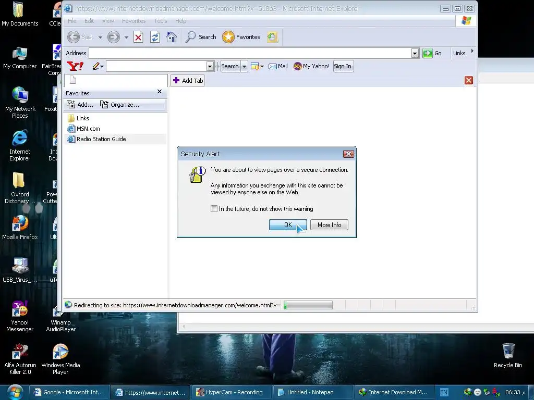534x400 pixels.
Task: Refresh the page using the refresh icon
Action: point(155,37)
